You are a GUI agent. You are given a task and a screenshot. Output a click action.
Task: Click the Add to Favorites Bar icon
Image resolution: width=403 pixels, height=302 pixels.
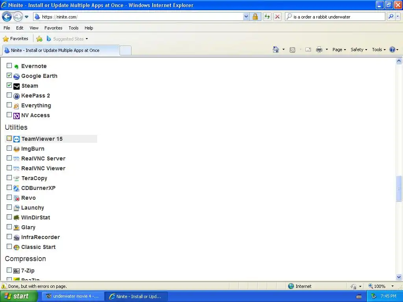[39, 39]
